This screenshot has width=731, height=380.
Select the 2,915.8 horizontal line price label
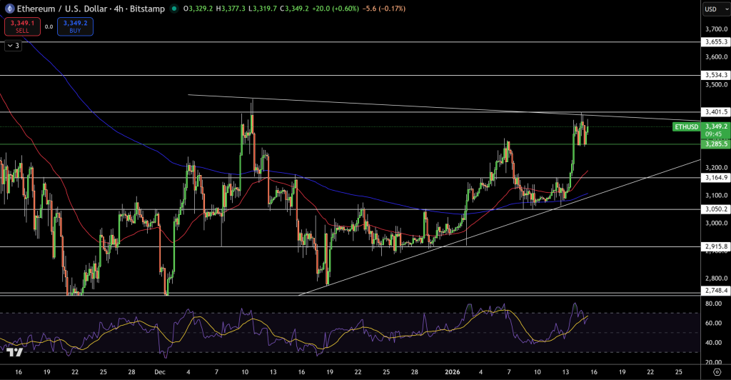pos(715,246)
